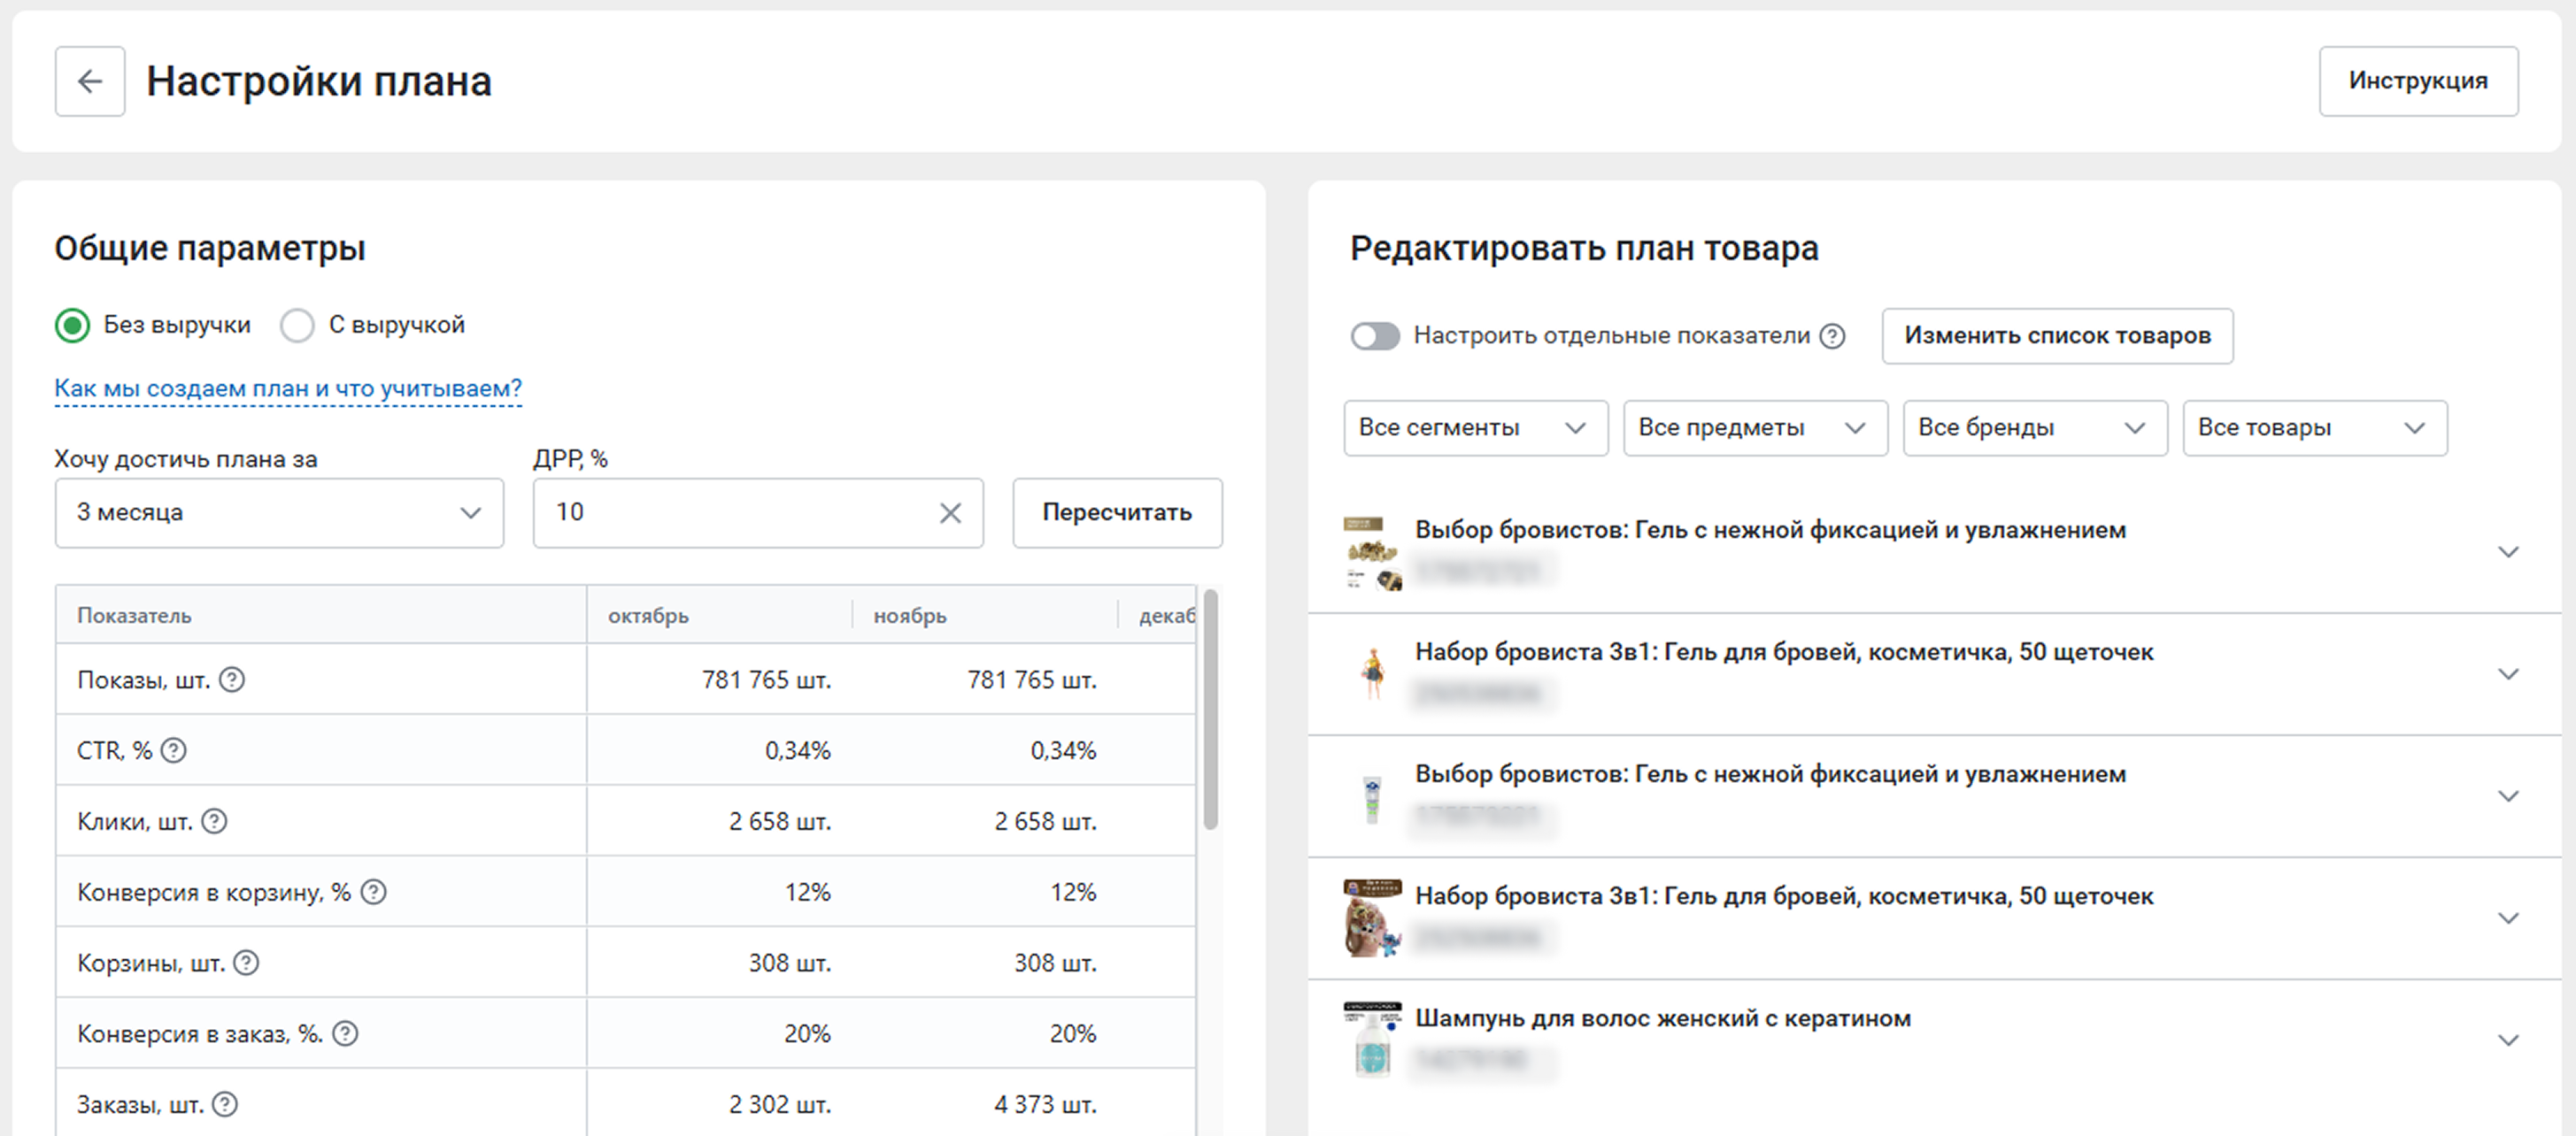Enable Настроить отдельные показатели toggle
Image resolution: width=2576 pixels, height=1136 pixels.
click(x=1375, y=335)
